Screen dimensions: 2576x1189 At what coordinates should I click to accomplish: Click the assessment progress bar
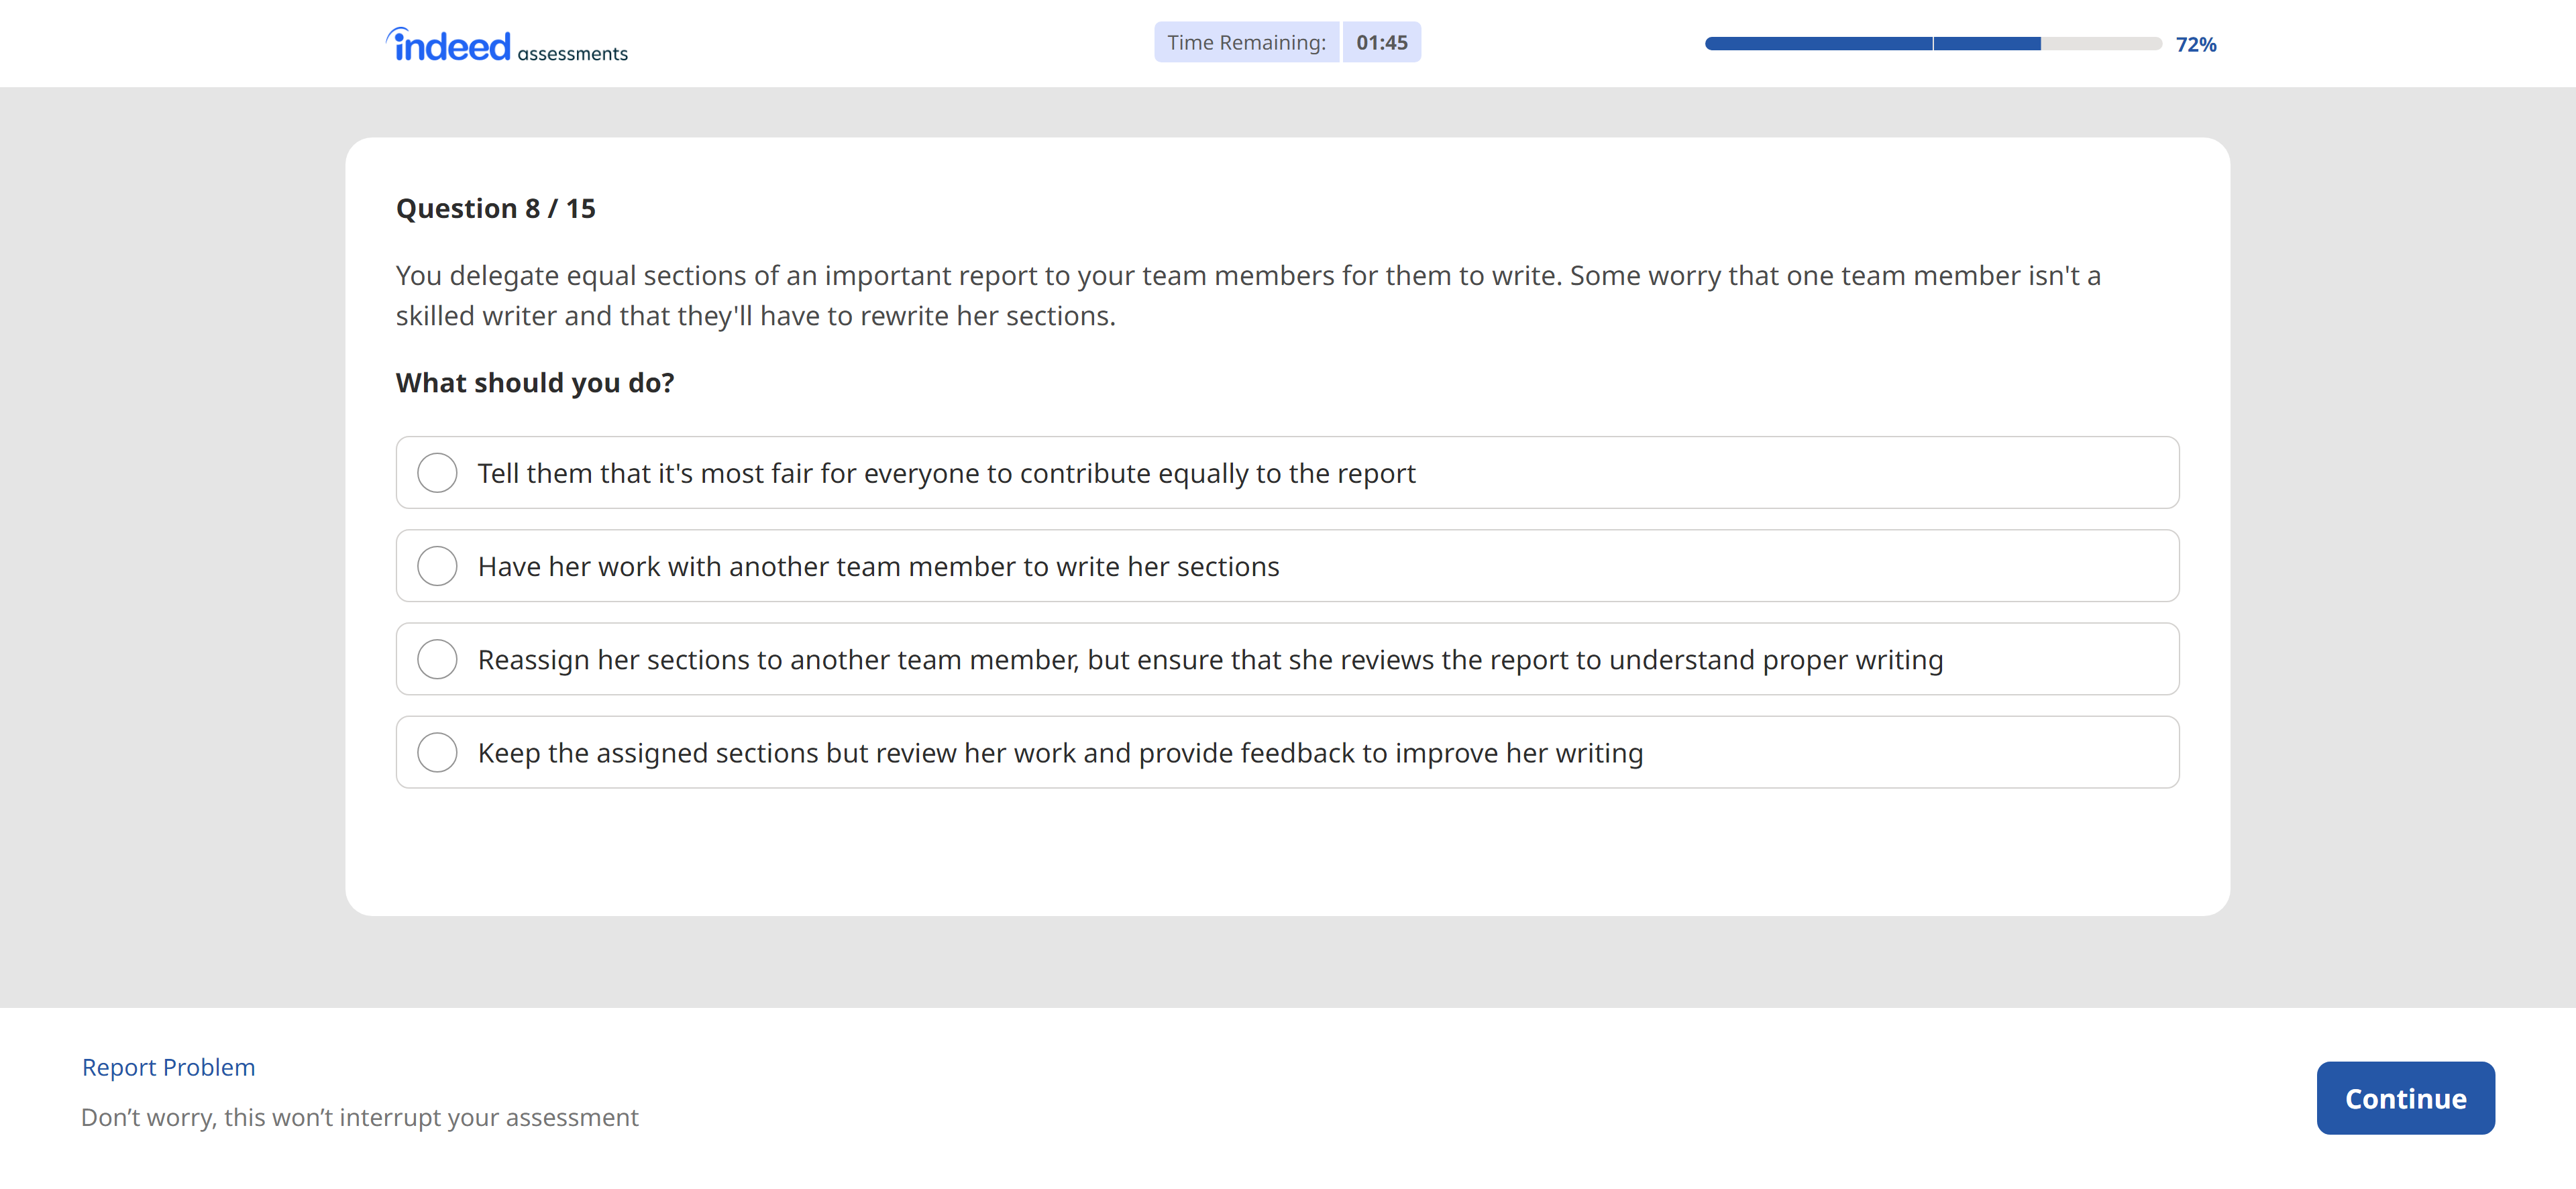[x=1933, y=43]
